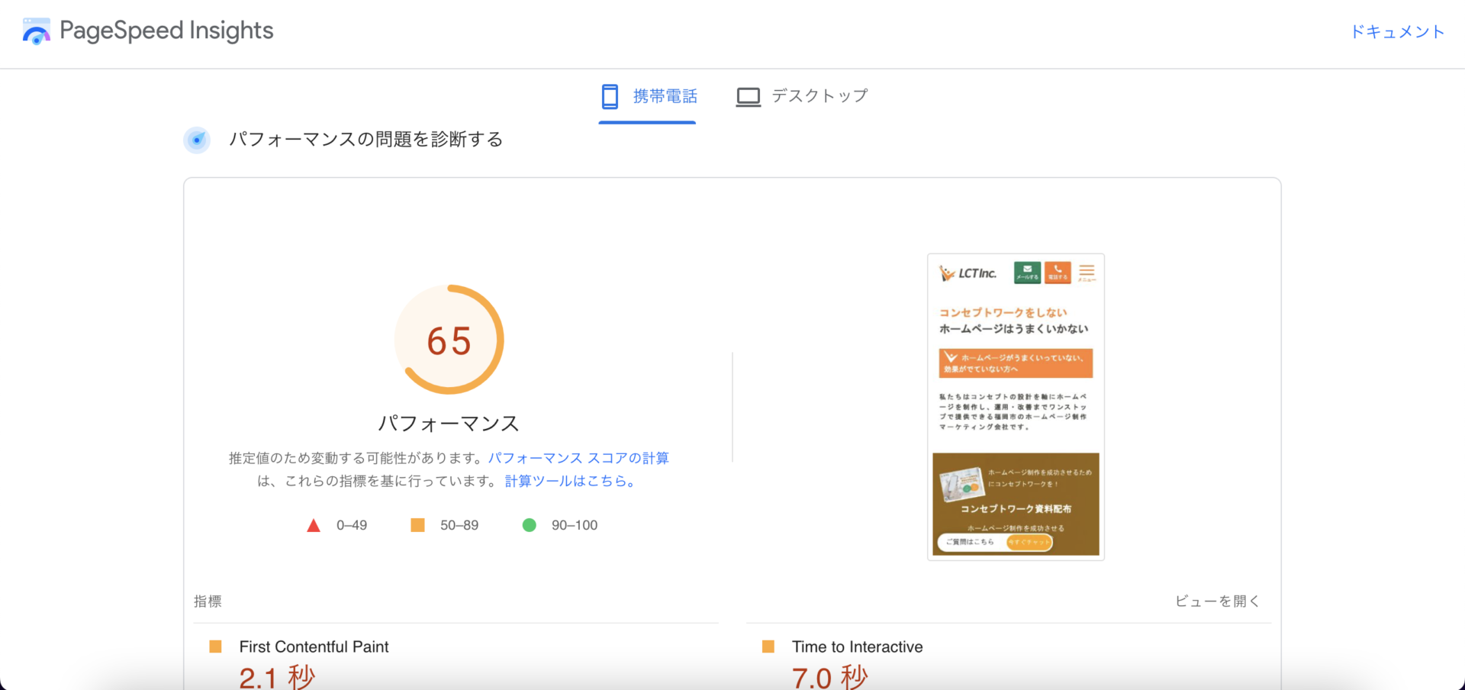Click ビューを開く to expand the view
This screenshot has height=690, width=1465.
(x=1217, y=601)
